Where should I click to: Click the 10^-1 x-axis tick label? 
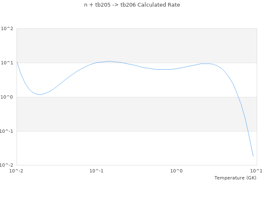tap(96, 171)
